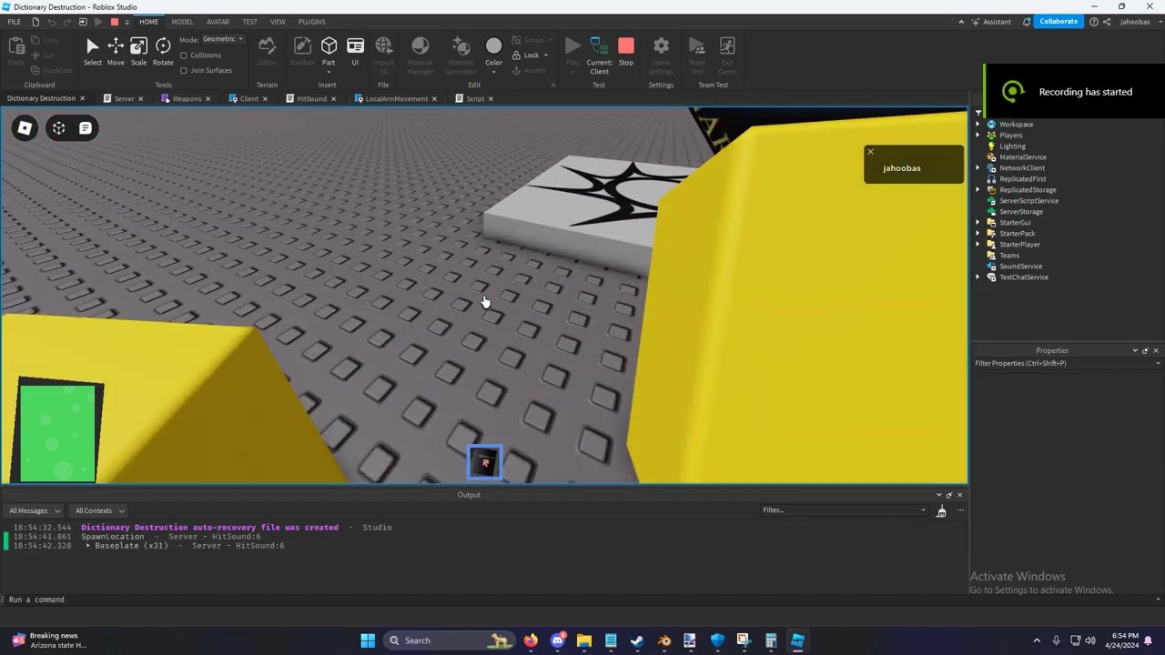Clear the Output window with the broom icon

pyautogui.click(x=941, y=510)
